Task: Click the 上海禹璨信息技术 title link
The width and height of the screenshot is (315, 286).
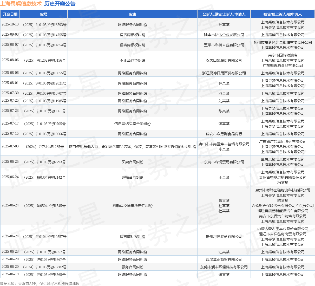Action: pos(21,4)
